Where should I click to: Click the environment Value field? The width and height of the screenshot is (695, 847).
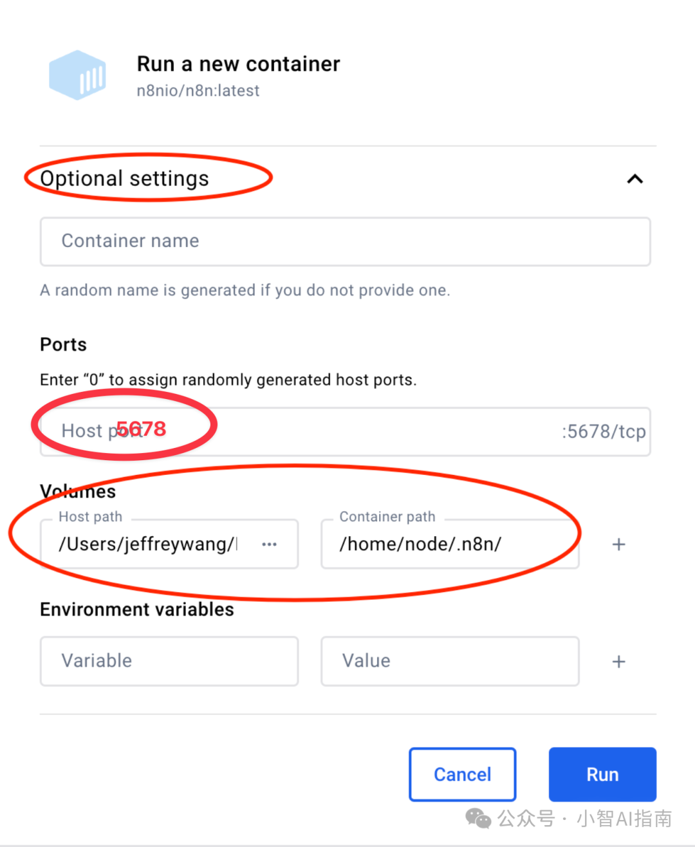450,661
